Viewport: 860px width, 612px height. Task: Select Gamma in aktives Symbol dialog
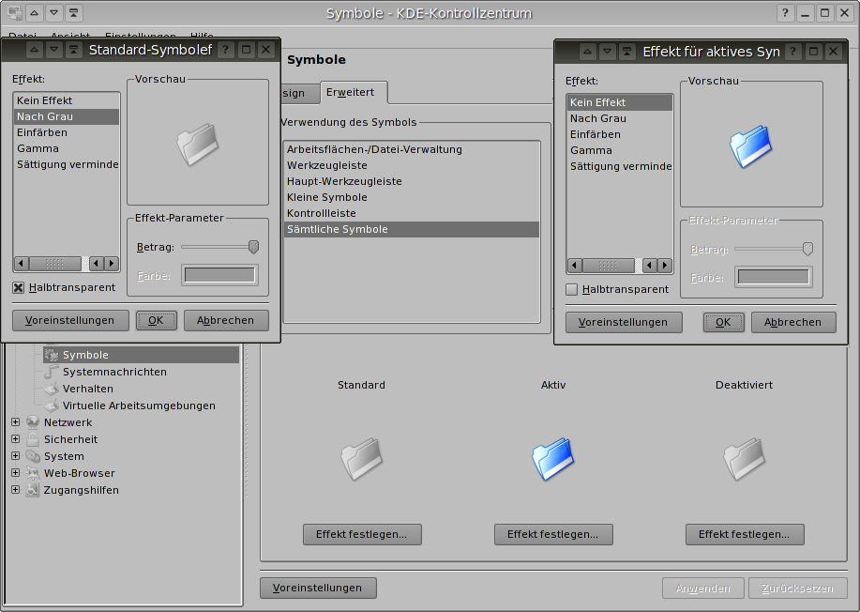(x=619, y=150)
